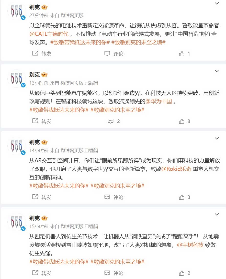Like the Huawei post via thumbs-up icon
226x279 pixels.
click(x=182, y=121)
